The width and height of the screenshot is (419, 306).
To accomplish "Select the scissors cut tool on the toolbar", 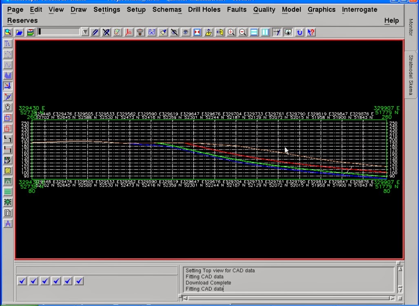I will coord(106,32).
